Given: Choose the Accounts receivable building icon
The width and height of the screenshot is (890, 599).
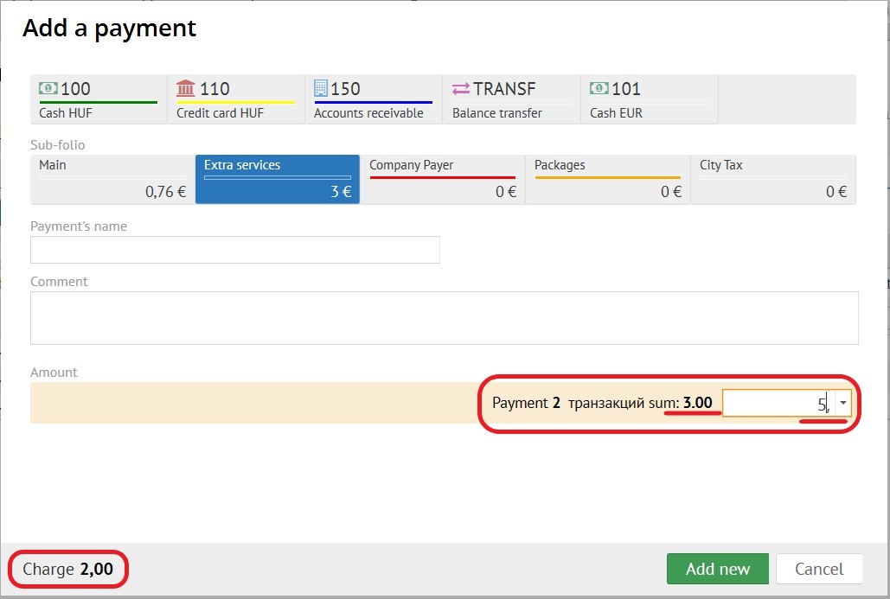Looking at the screenshot, I should pos(321,88).
